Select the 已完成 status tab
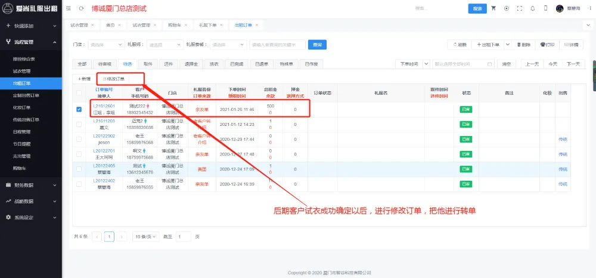596x278 pixels. click(237, 64)
